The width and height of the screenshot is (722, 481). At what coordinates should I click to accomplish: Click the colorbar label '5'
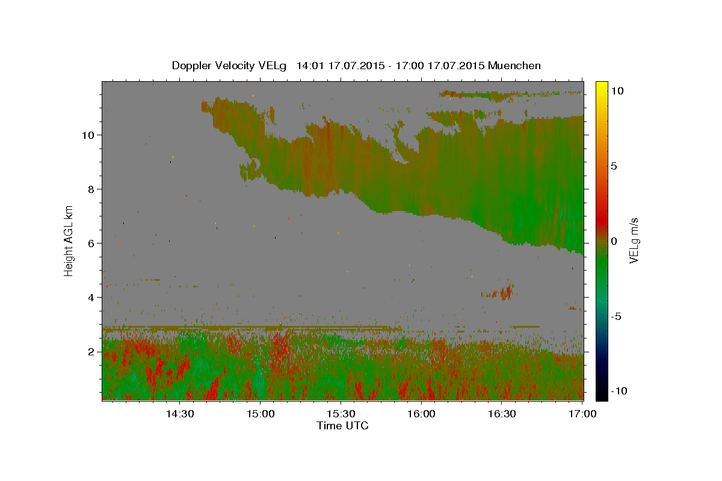tap(614, 166)
